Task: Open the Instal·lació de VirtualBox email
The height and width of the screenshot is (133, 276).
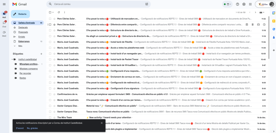Action: click(158, 65)
